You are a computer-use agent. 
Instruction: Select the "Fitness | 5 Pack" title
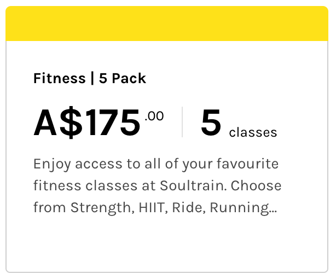(x=90, y=79)
